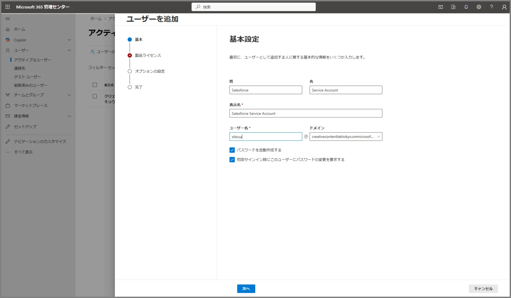Click the add user icon in background page
The height and width of the screenshot is (298, 511).
pos(92,52)
